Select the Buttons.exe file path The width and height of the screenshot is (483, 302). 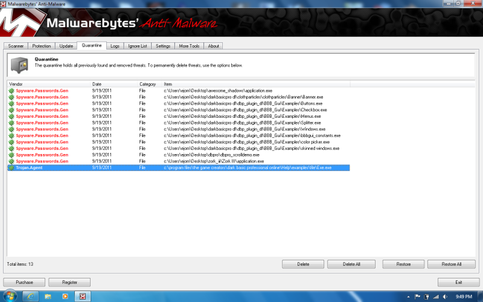tap(243, 103)
